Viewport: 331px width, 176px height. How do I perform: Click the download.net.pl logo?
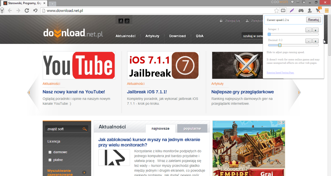[x=73, y=33]
